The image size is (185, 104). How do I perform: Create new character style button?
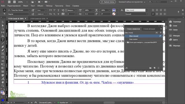[x=154, y=68]
